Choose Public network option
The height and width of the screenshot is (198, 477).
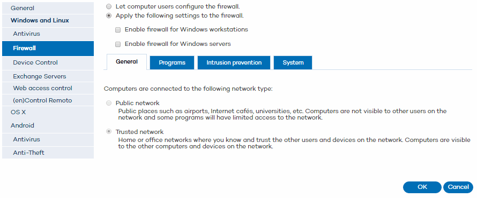109,103
